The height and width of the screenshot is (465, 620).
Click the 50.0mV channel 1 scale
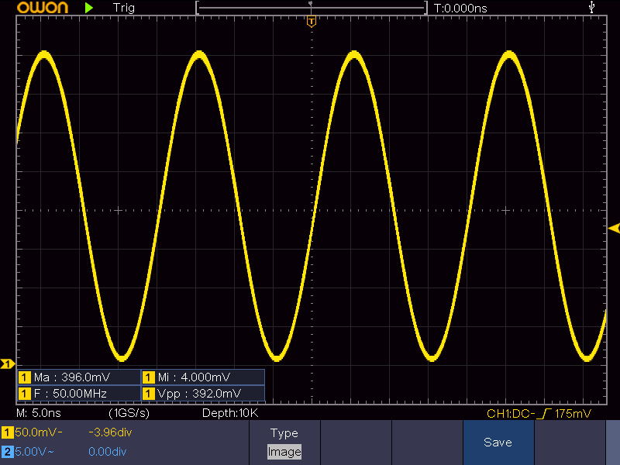(38, 432)
